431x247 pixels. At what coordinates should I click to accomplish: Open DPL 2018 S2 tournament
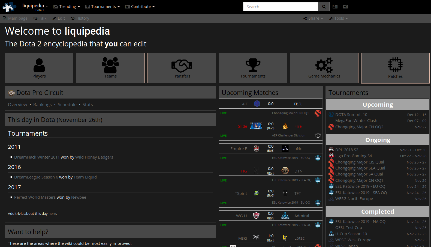coord(347,150)
